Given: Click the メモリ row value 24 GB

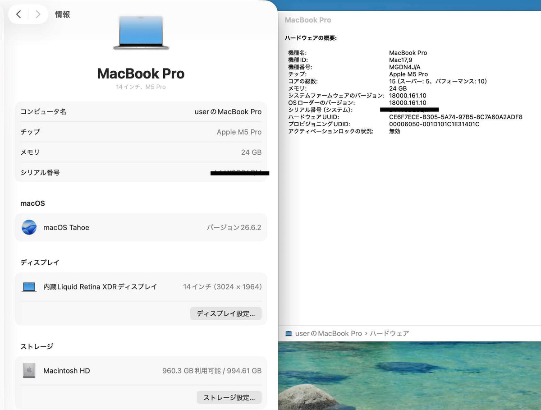Looking at the screenshot, I should tap(251, 152).
